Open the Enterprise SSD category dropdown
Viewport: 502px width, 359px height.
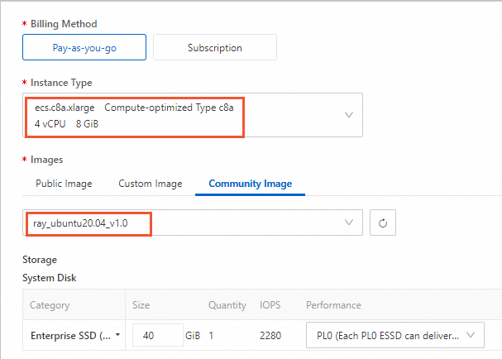(74, 336)
